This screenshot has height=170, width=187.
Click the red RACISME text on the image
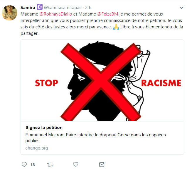click(x=161, y=83)
